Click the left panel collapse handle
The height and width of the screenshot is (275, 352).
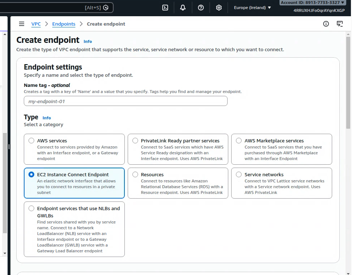9,147
